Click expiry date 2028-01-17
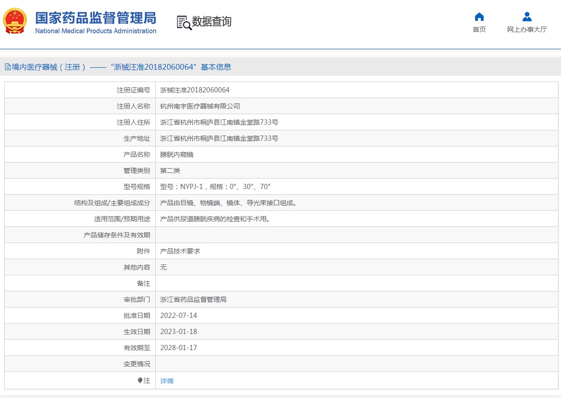The height and width of the screenshot is (398, 561). [178, 348]
